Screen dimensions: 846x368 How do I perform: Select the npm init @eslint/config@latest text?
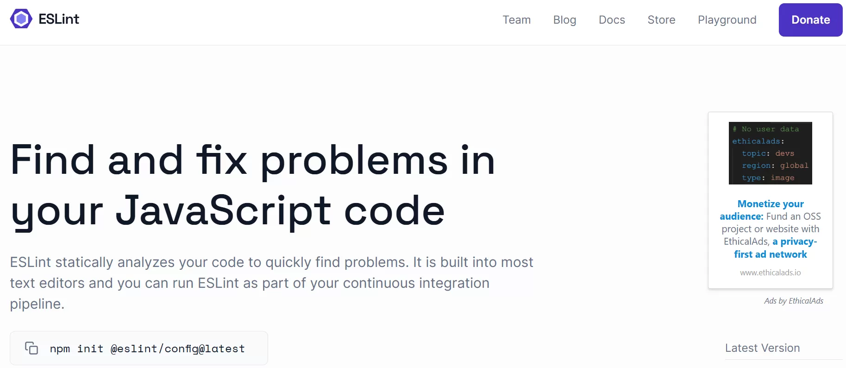147,349
